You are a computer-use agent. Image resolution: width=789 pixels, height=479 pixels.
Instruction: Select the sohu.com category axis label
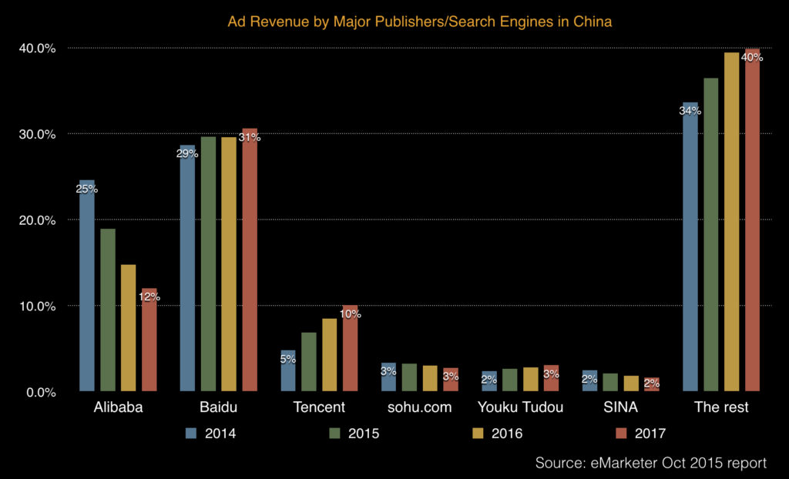(x=419, y=407)
